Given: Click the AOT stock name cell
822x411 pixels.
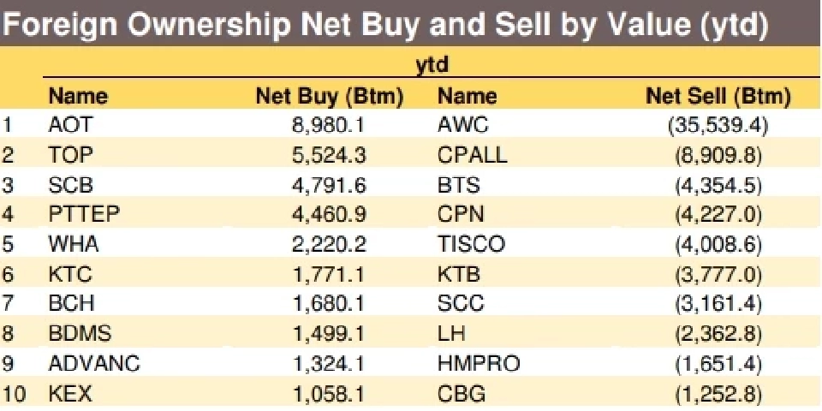Looking at the screenshot, I should [70, 125].
